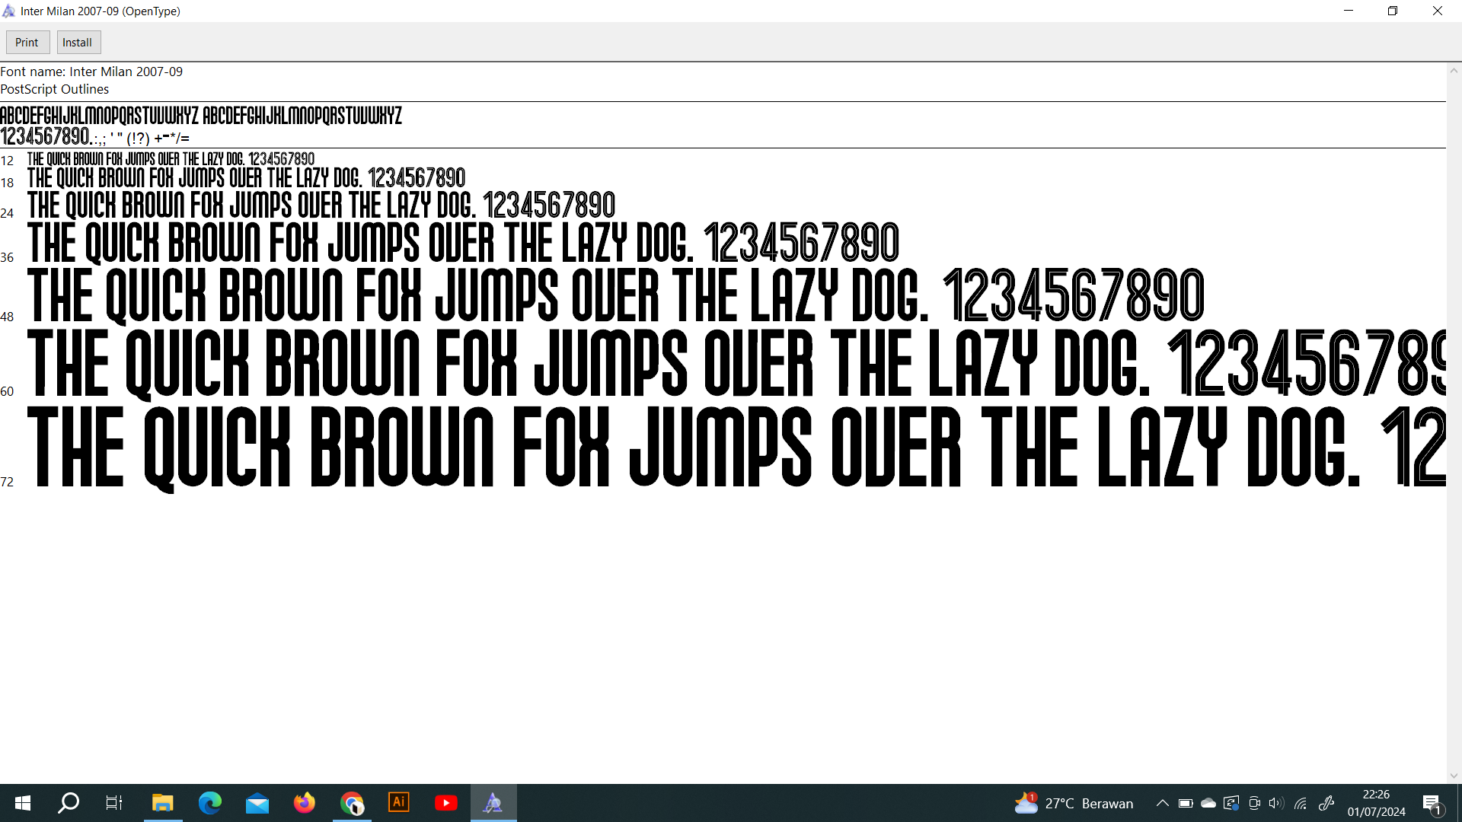
Task: Open File Explorer from the taskbar
Action: click(162, 803)
